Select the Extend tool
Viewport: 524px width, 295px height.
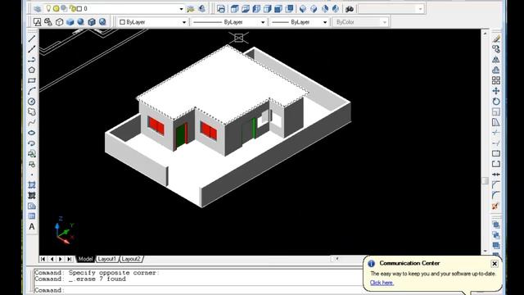click(496, 143)
